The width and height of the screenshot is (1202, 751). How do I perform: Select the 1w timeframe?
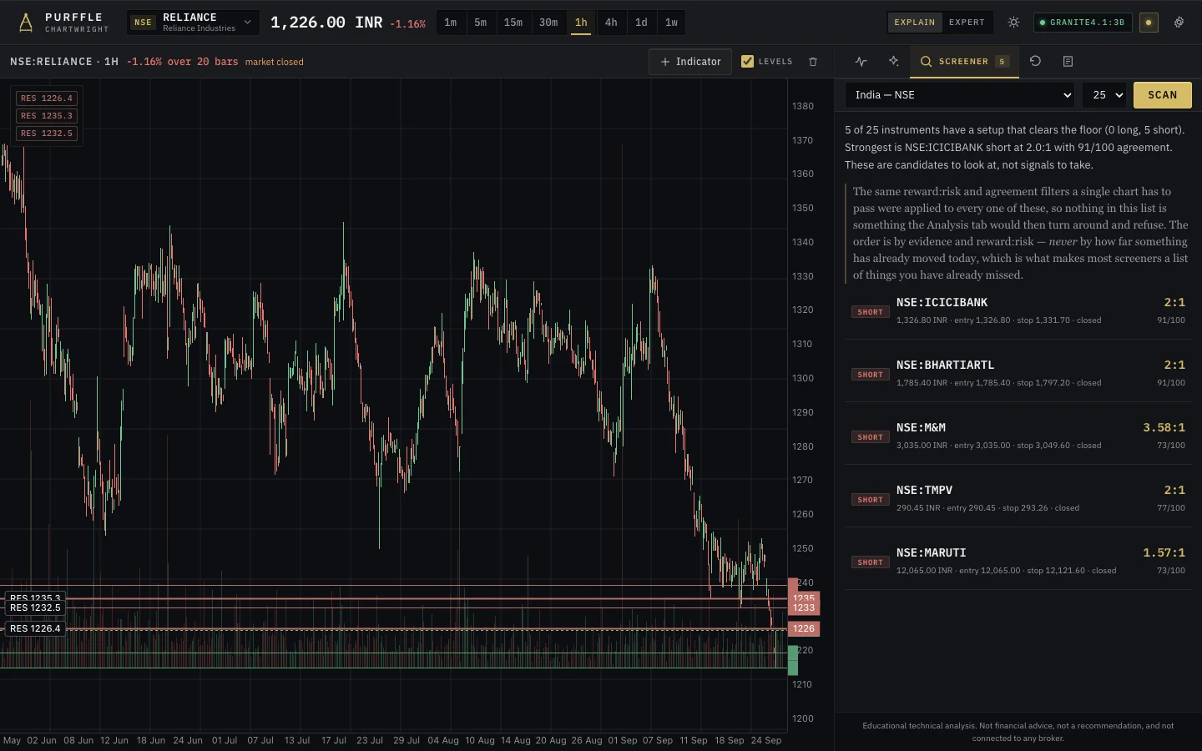(x=671, y=23)
